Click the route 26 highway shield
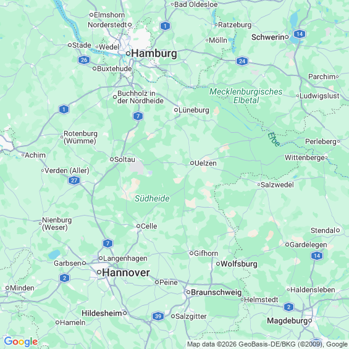Viewport: 349px width, 349px height. 84,60
